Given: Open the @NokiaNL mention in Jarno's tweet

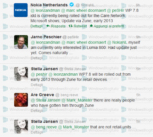Looking at the screenshot, I should pyautogui.click(x=117, y=42).
